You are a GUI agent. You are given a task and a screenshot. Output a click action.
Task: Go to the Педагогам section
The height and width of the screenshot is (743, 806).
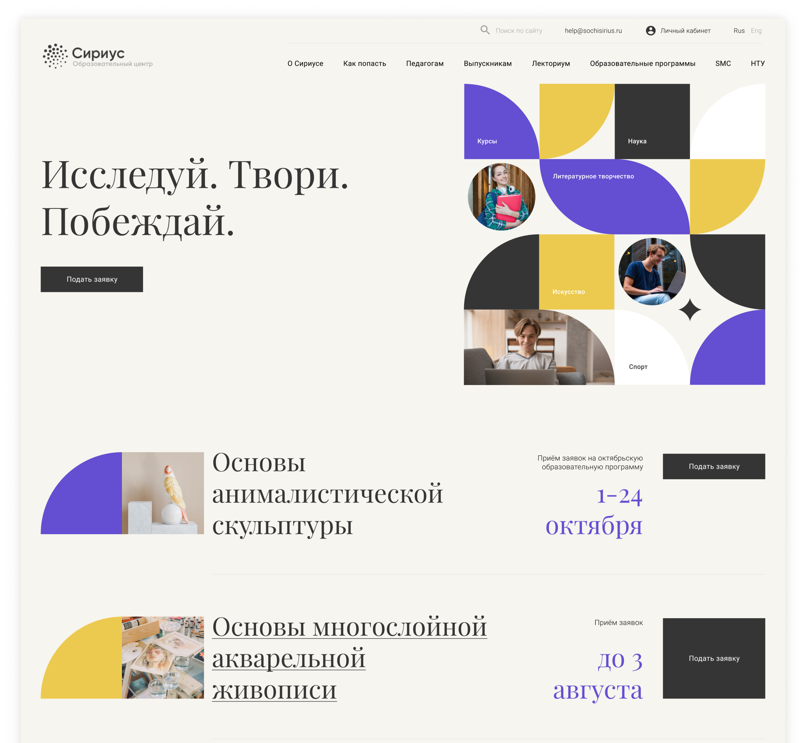tap(425, 64)
